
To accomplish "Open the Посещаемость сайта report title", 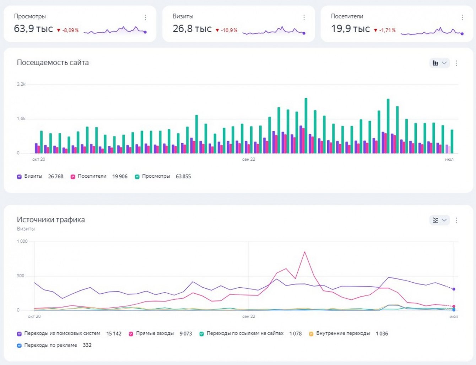I will [x=53, y=63].
